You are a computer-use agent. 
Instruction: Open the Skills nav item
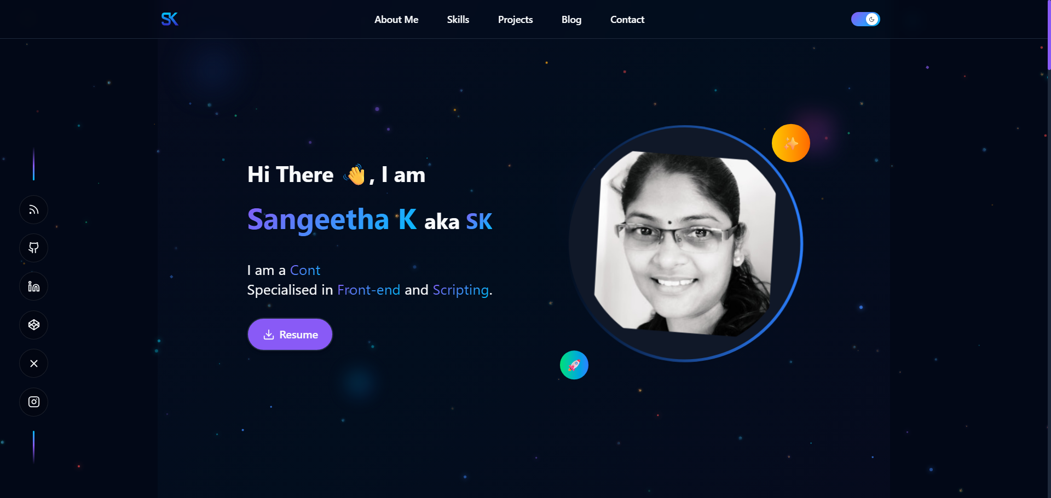click(x=458, y=20)
